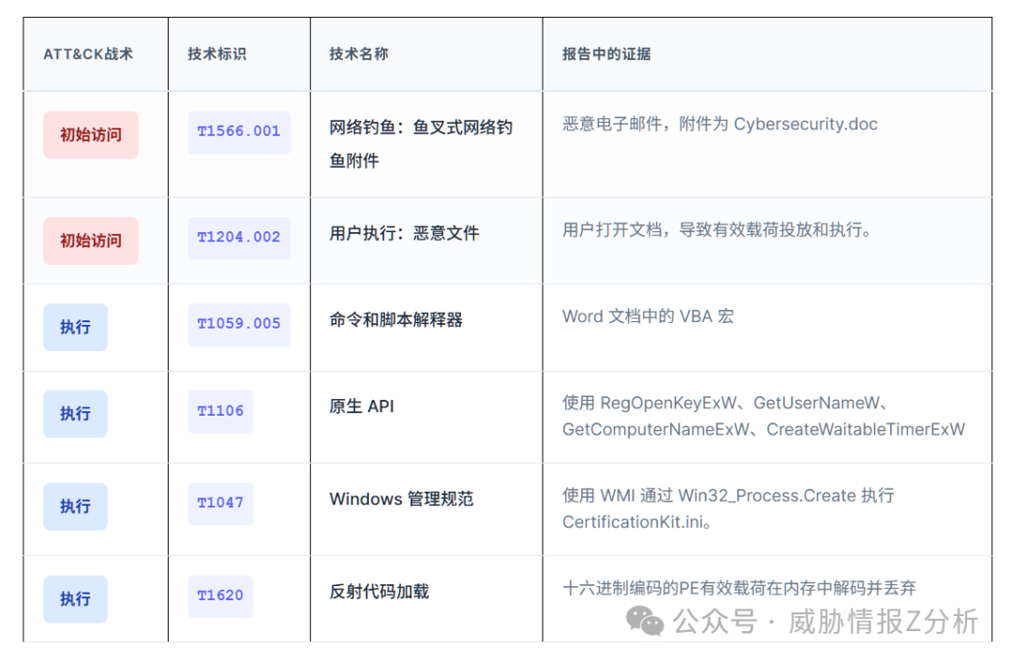Click 命令和脚本解释器 technique name

coord(395,320)
